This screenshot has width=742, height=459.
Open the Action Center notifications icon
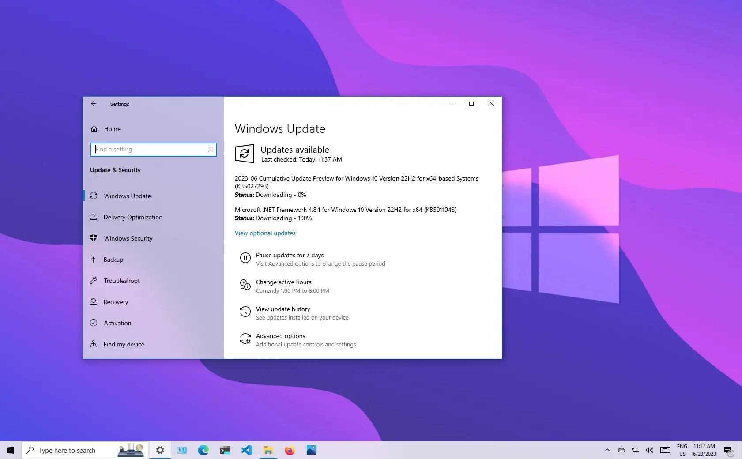728,450
